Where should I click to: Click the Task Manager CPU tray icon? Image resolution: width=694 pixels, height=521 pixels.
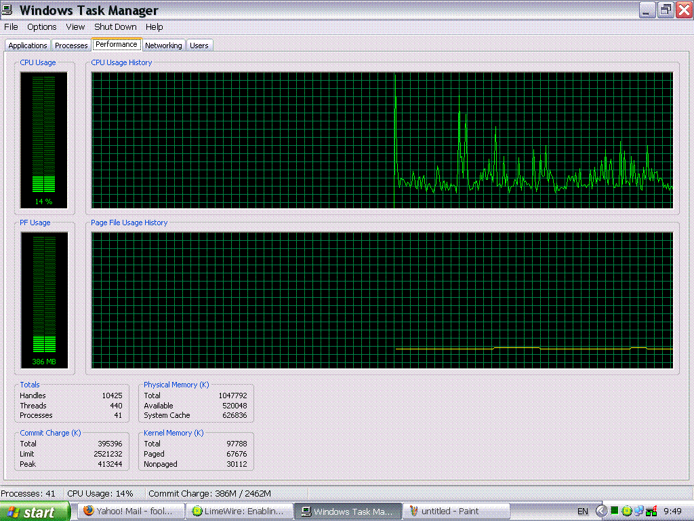615,511
